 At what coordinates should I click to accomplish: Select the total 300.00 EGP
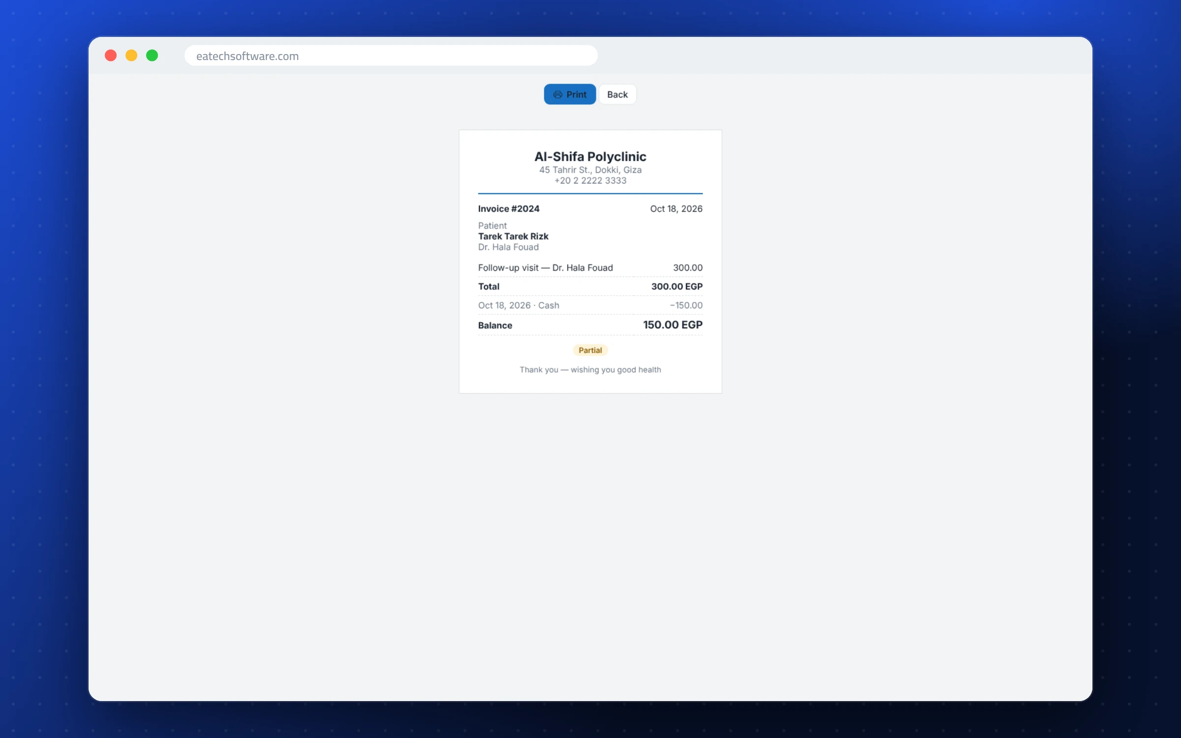coord(677,286)
